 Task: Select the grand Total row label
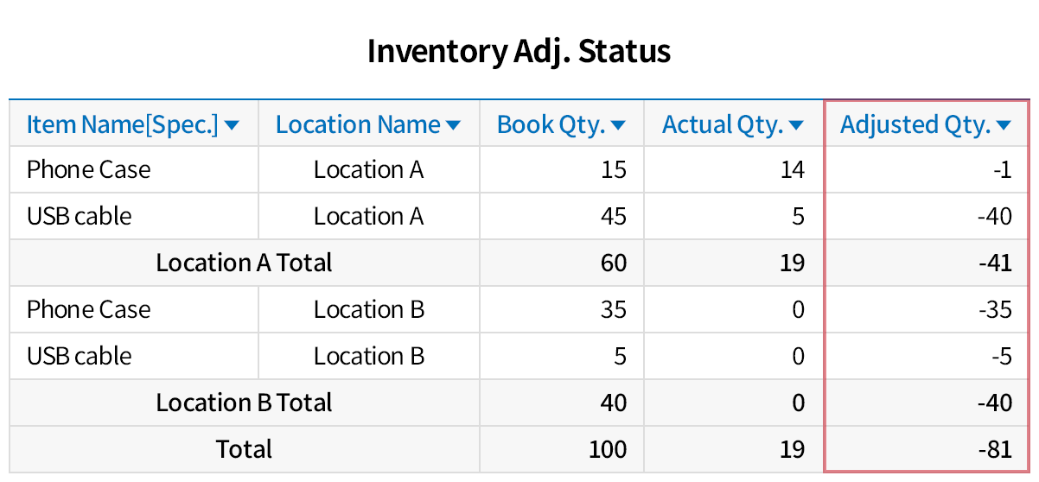click(244, 449)
